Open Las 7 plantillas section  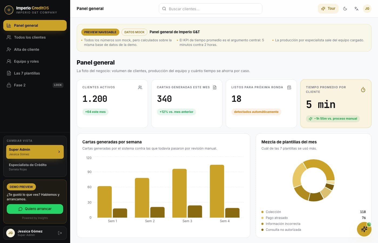pos(35,73)
